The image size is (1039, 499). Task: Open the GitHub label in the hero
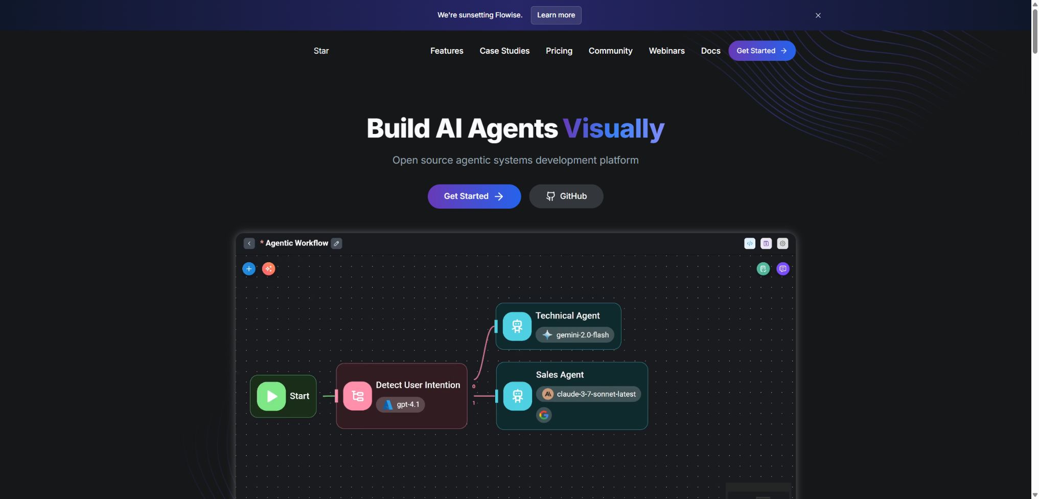pos(573,196)
